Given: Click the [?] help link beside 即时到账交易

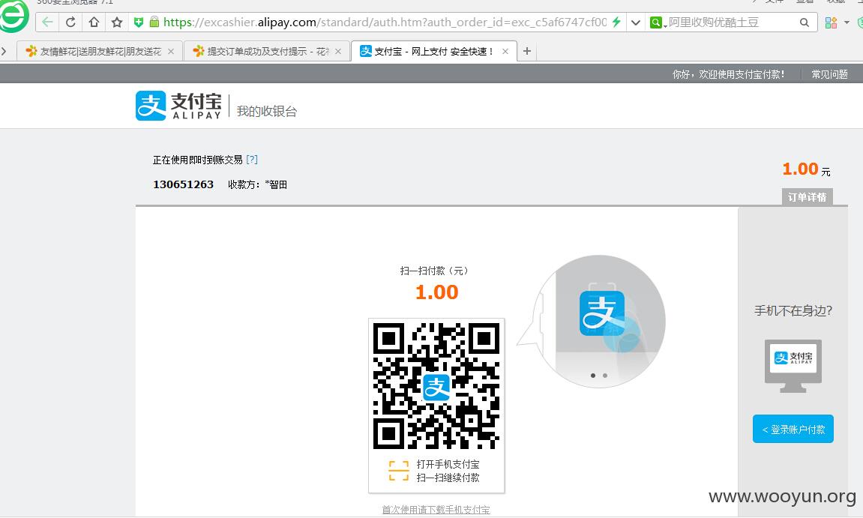Looking at the screenshot, I should (x=252, y=160).
